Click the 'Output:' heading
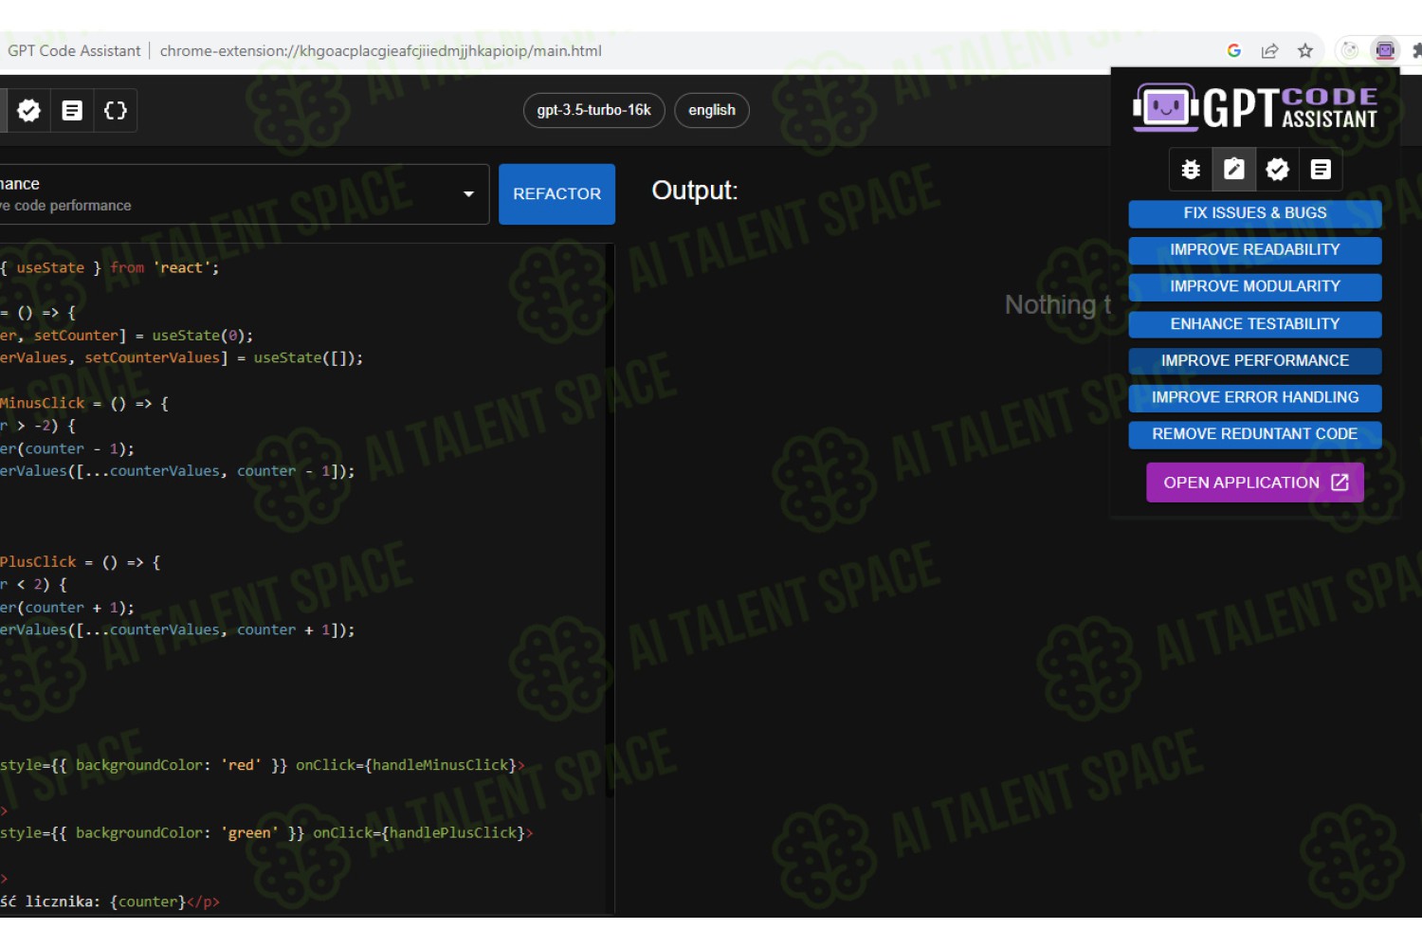The height and width of the screenshot is (948, 1422). click(695, 191)
